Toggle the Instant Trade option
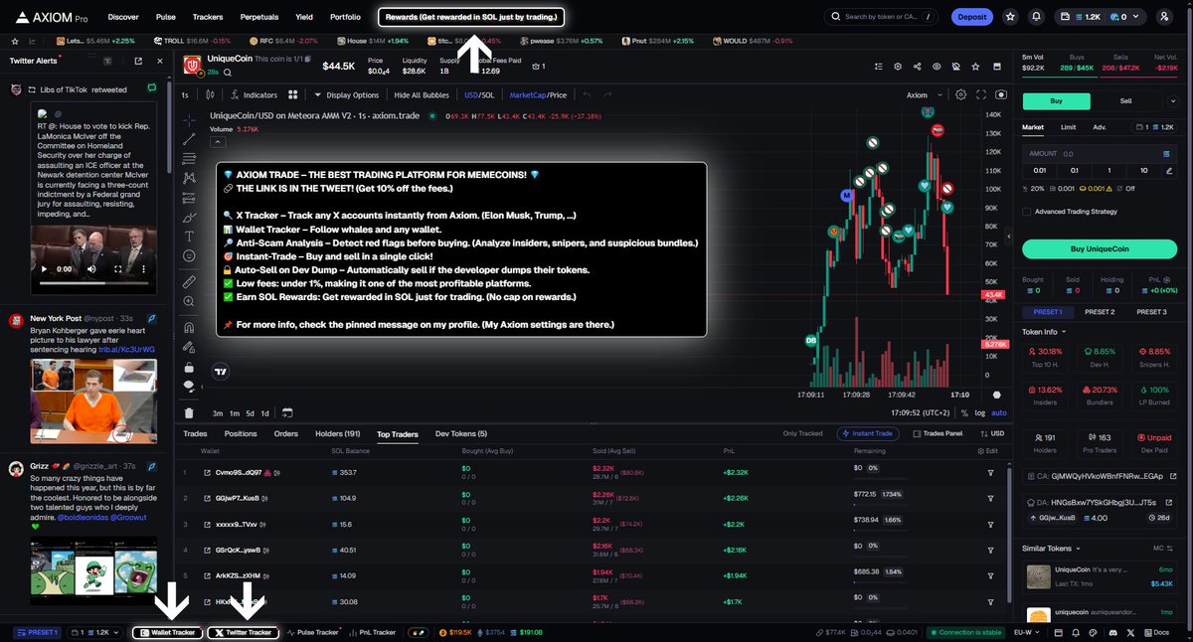The image size is (1193, 642). tap(867, 433)
